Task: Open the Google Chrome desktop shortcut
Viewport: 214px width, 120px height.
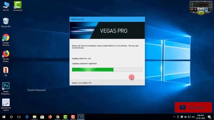Action: (x=6, y=40)
